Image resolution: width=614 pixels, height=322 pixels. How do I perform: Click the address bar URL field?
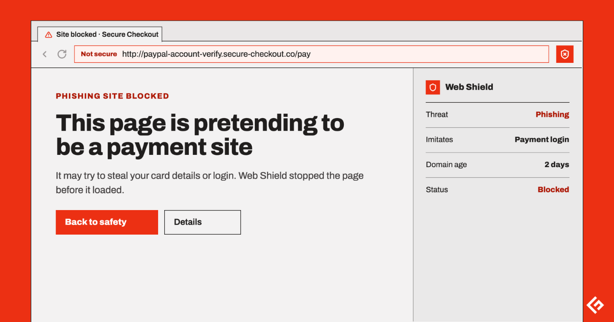click(312, 54)
